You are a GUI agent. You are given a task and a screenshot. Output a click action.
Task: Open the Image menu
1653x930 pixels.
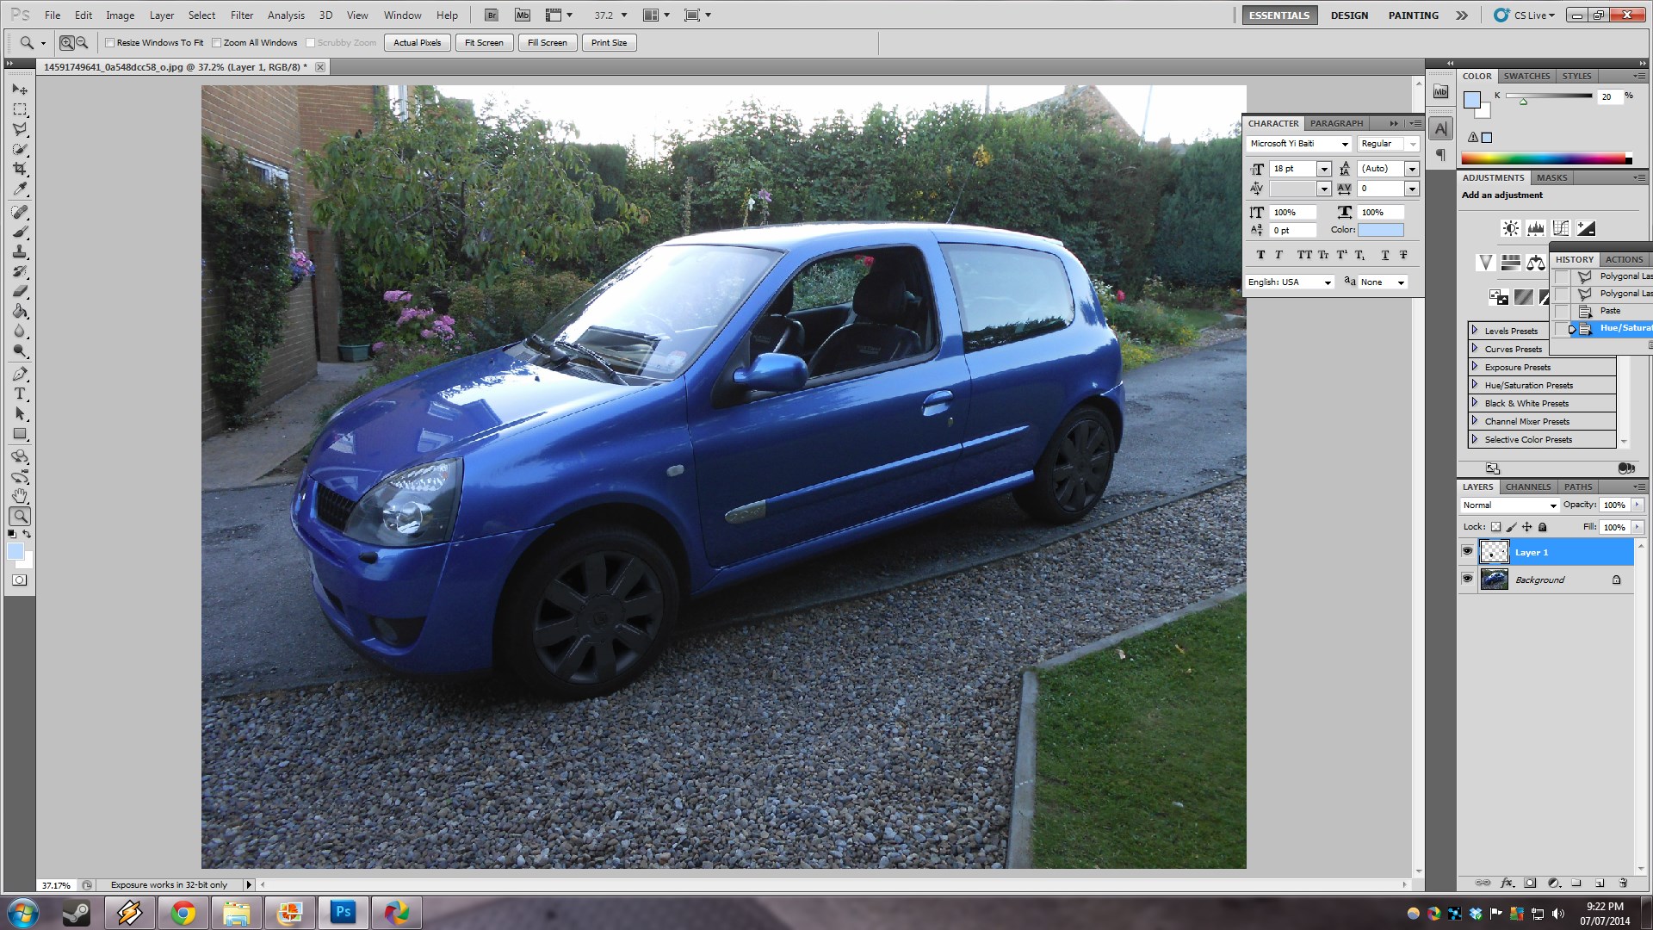pyautogui.click(x=120, y=15)
